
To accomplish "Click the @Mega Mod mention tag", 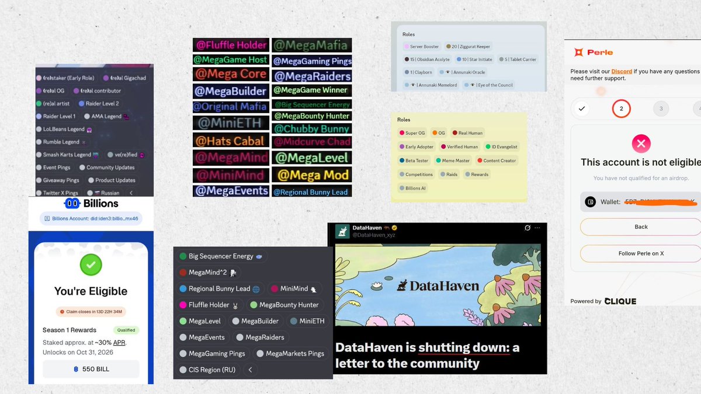I will click(x=311, y=175).
